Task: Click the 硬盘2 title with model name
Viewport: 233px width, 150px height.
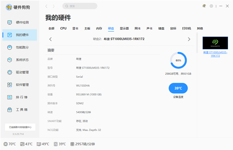Action: point(119,39)
